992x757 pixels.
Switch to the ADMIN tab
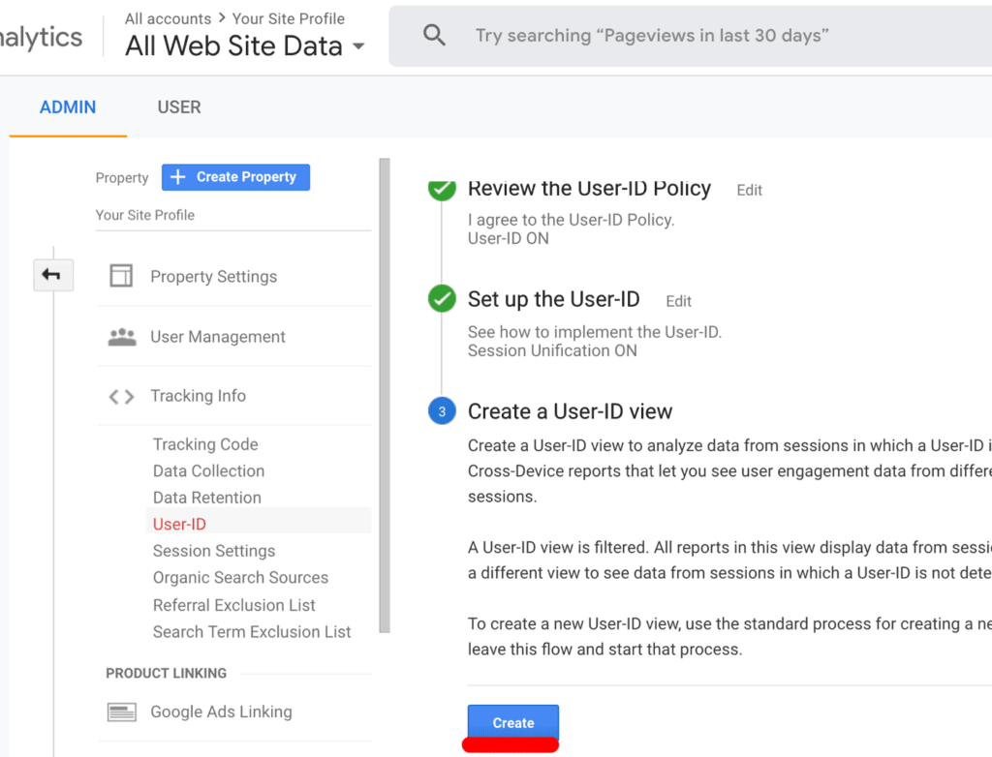pyautogui.click(x=67, y=106)
